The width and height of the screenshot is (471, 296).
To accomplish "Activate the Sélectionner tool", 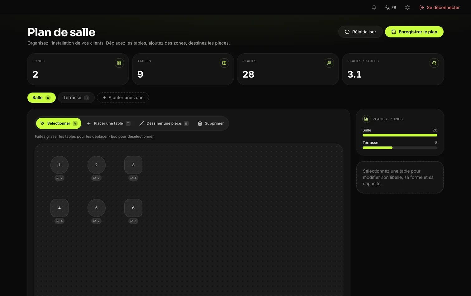I will tap(59, 123).
